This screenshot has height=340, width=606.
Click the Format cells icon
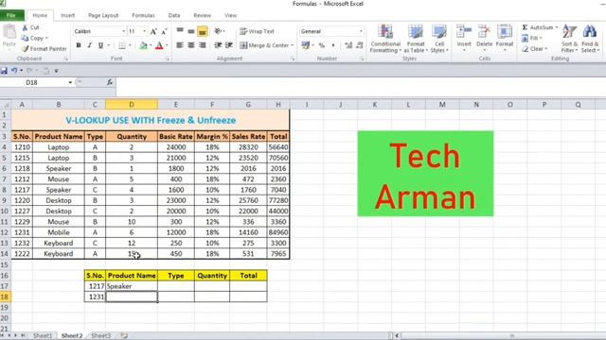505,32
